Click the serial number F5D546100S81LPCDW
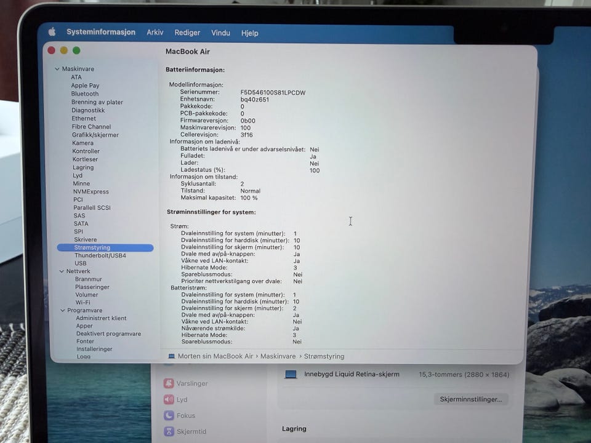Screen dimensions: 591x443 pos(273,93)
